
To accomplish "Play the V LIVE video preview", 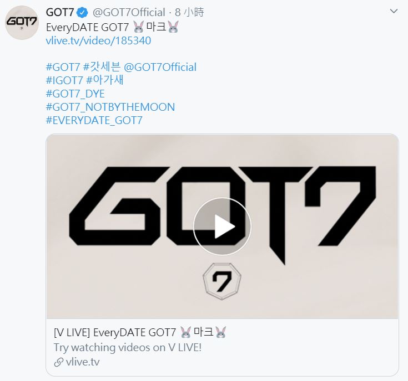I will pyautogui.click(x=222, y=226).
